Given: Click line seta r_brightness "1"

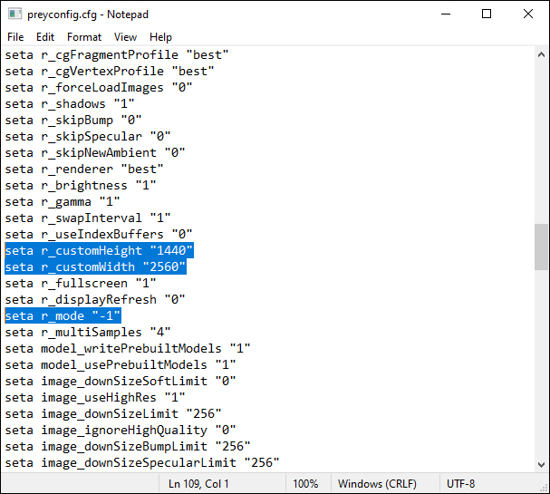Looking at the screenshot, I should click(x=81, y=185).
